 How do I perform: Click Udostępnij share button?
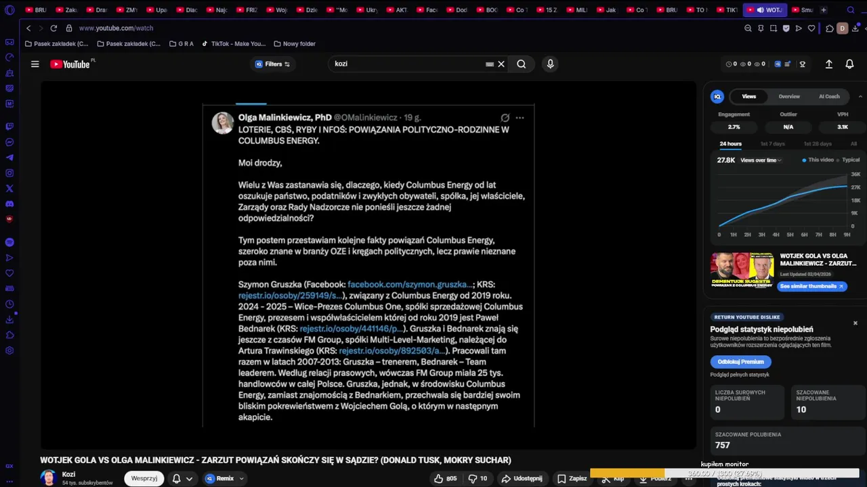click(522, 478)
